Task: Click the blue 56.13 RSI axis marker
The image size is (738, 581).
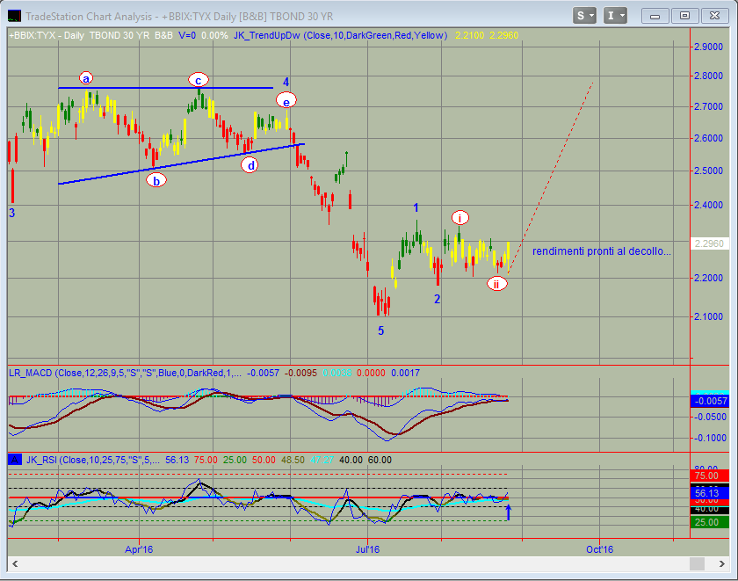Action: pos(709,493)
